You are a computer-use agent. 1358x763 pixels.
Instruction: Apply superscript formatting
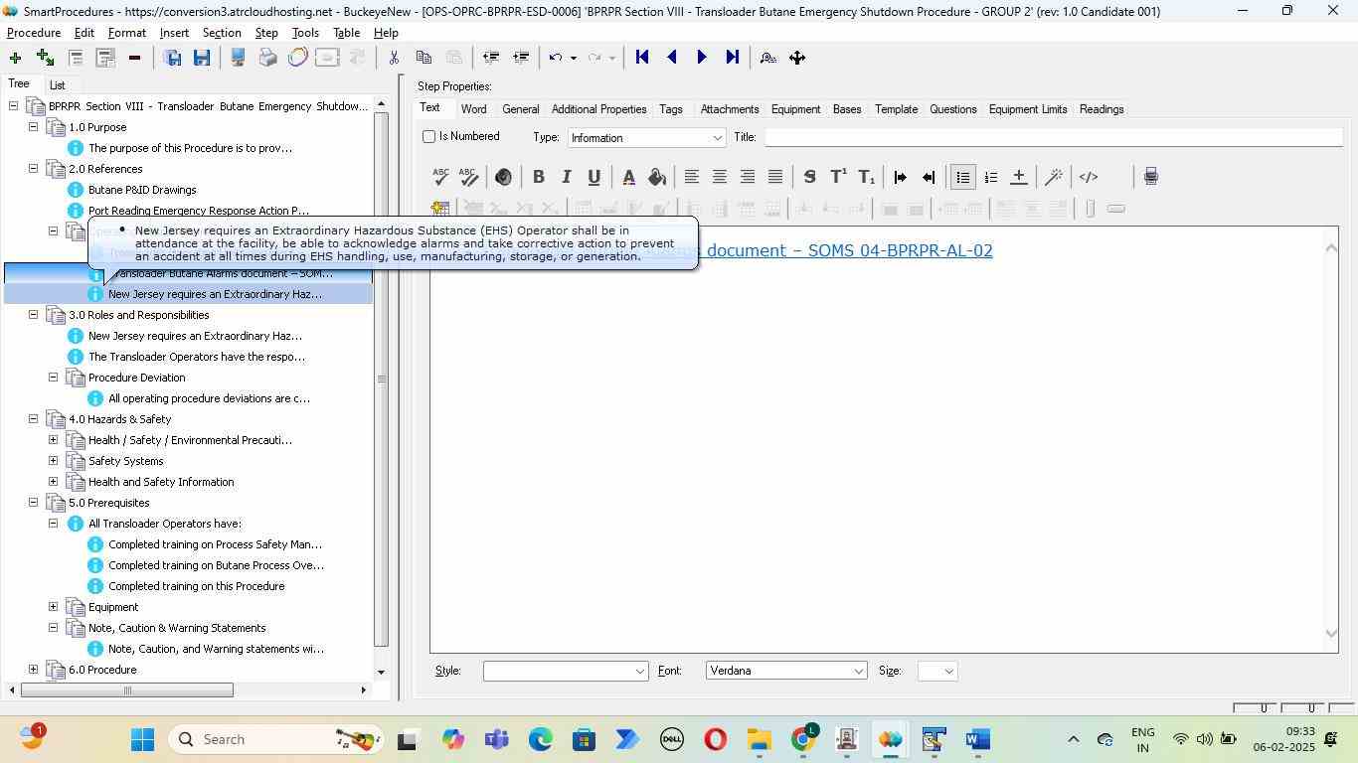(x=838, y=177)
